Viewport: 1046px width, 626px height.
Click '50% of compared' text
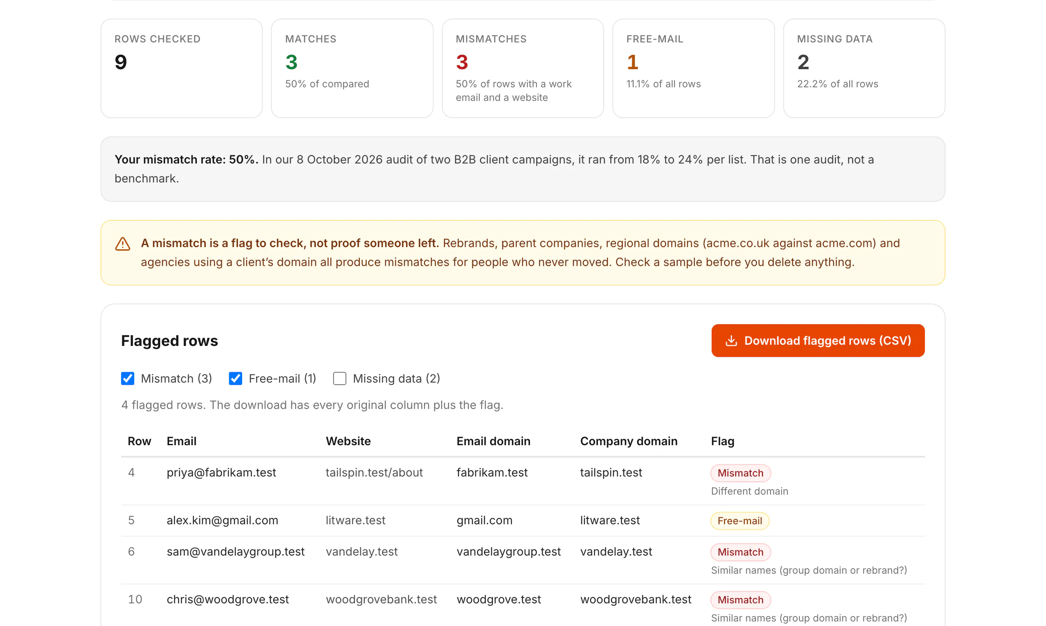click(327, 84)
